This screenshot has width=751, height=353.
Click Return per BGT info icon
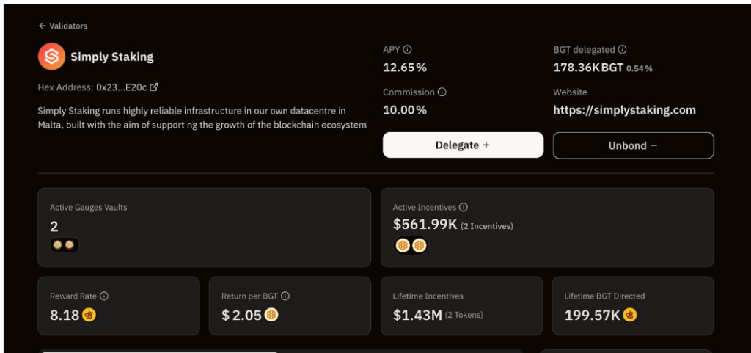click(x=285, y=296)
